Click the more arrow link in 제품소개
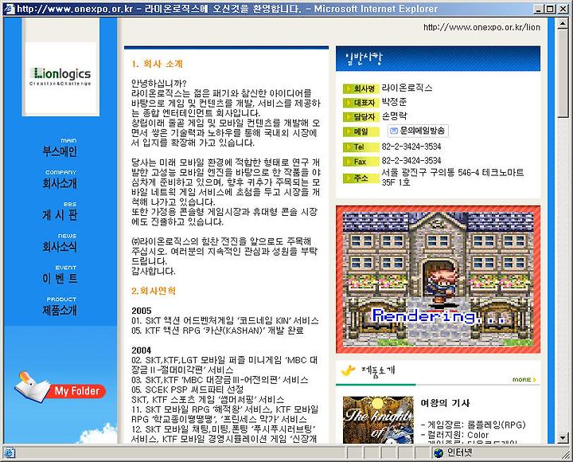573x462 pixels. click(524, 379)
